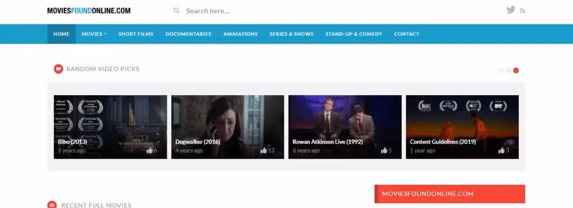Click the thumbs-up icon on Bibo
The image size is (573, 208).
(x=149, y=150)
